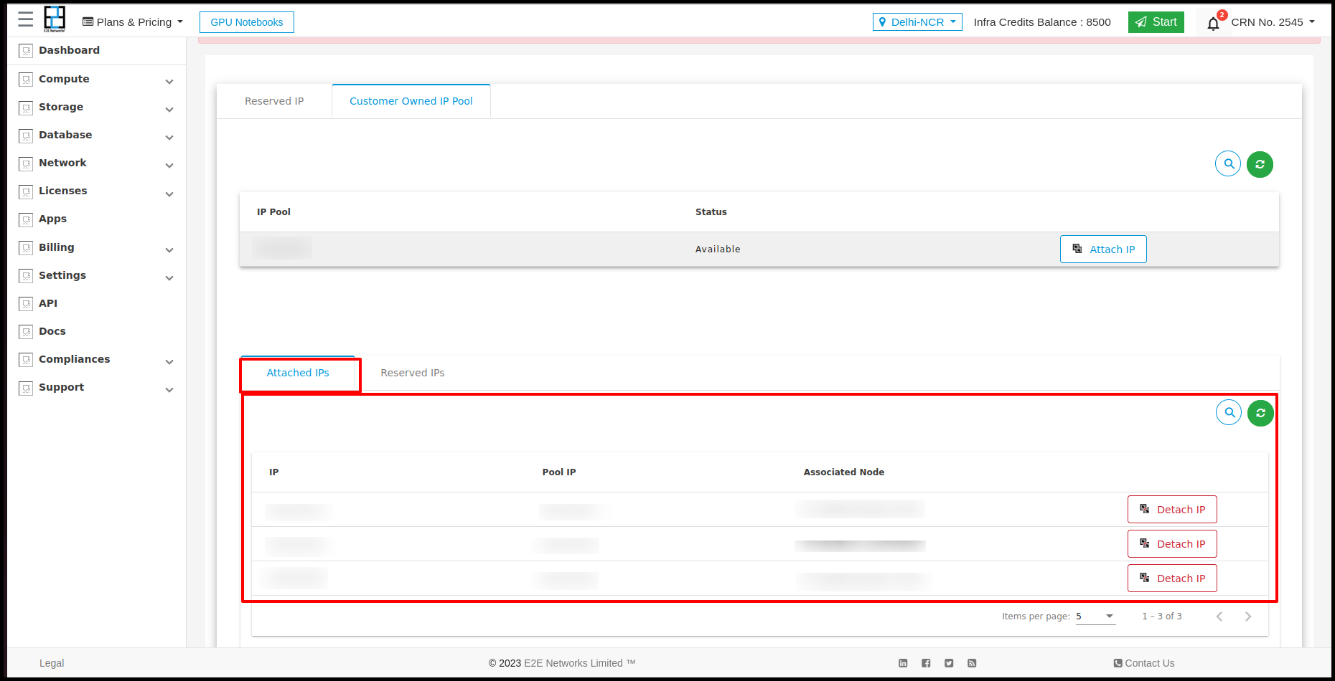Open the Delhi-NCR region dropdown
This screenshot has width=1335, height=681.
pos(917,22)
